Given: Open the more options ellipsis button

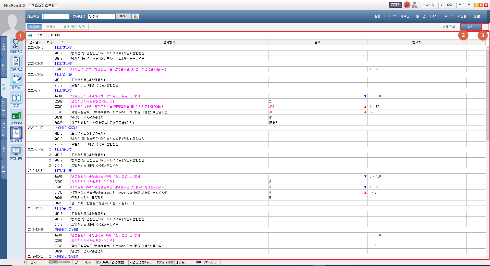Looking at the screenshot, I should coord(485,27).
